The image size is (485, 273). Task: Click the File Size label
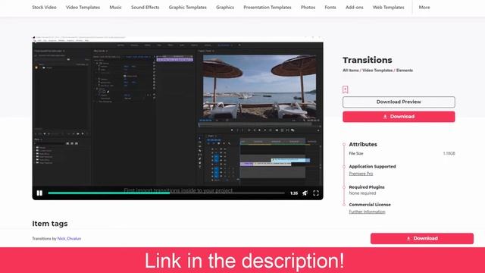[x=356, y=153]
